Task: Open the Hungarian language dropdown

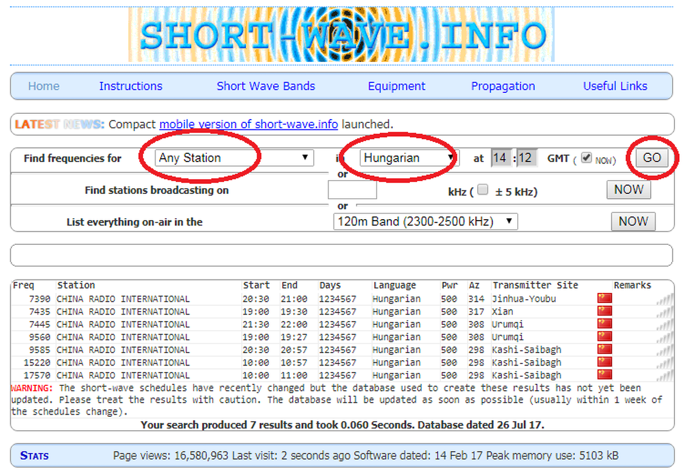Action: coord(409,158)
